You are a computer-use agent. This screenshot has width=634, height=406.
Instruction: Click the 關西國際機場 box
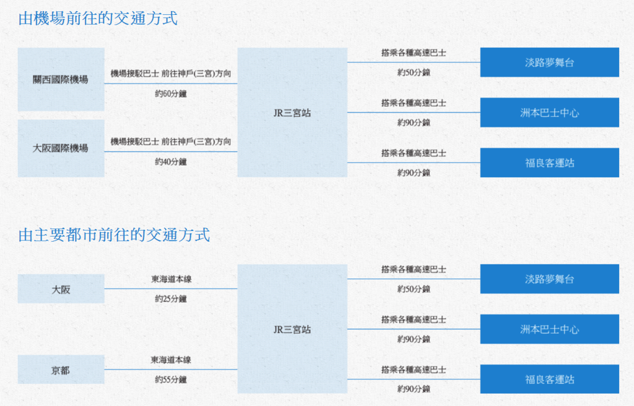61,80
